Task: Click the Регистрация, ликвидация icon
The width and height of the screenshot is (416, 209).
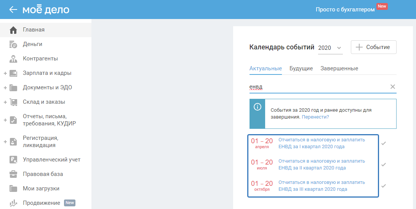Action: click(x=13, y=142)
